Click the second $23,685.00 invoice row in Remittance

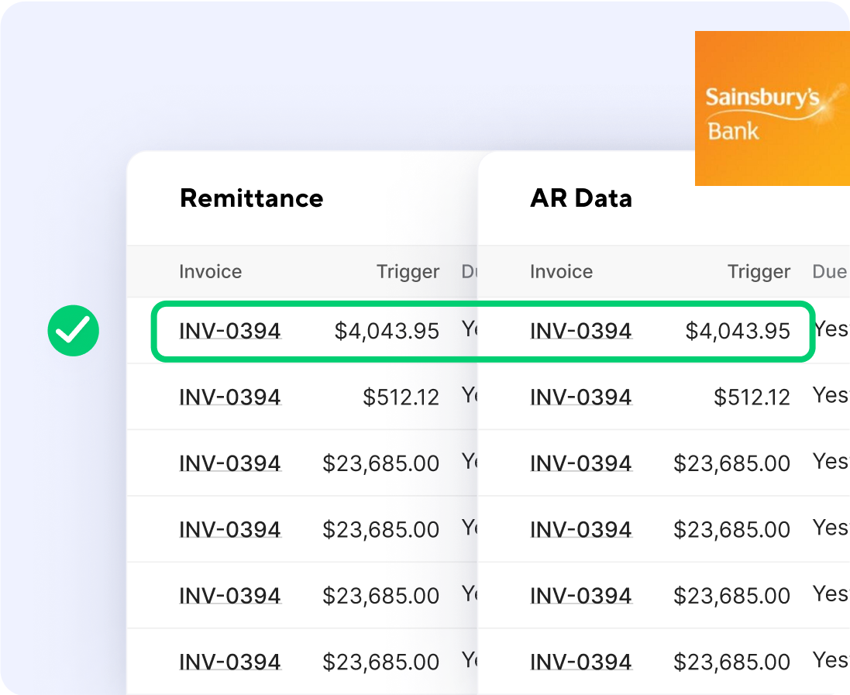click(x=230, y=529)
